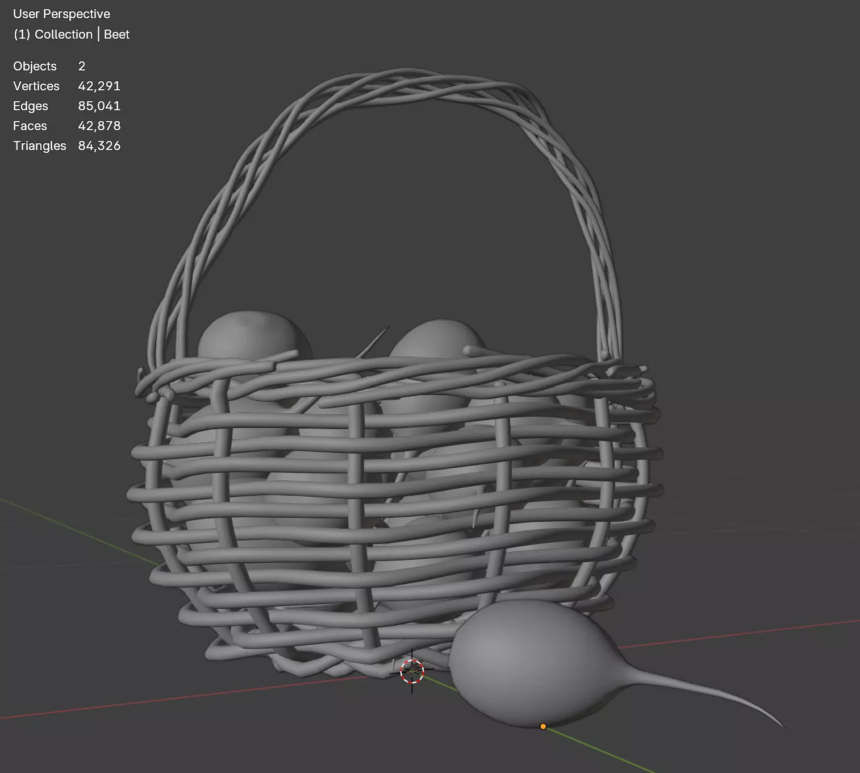
Task: Click the Triangles value "84,326"
Action: pos(99,146)
